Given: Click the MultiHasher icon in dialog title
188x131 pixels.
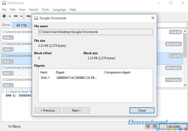Looking at the screenshot, I should pos(36,18).
